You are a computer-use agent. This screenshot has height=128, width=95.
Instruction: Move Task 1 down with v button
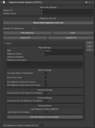click(x=90, y=46)
